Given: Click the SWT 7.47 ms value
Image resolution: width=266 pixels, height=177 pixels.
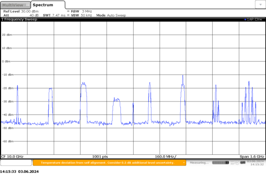Looking at the screenshot, I should coord(54,15).
